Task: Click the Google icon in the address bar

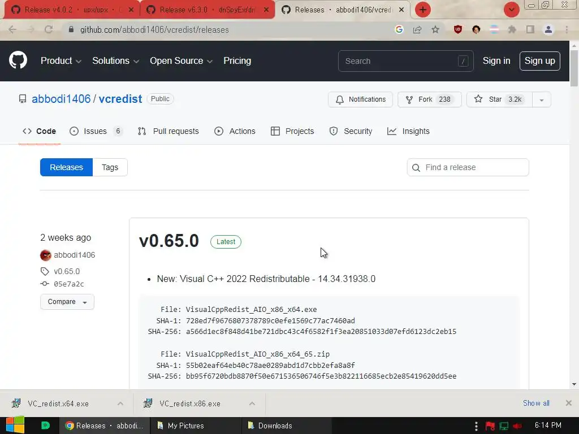Action: pos(399,29)
